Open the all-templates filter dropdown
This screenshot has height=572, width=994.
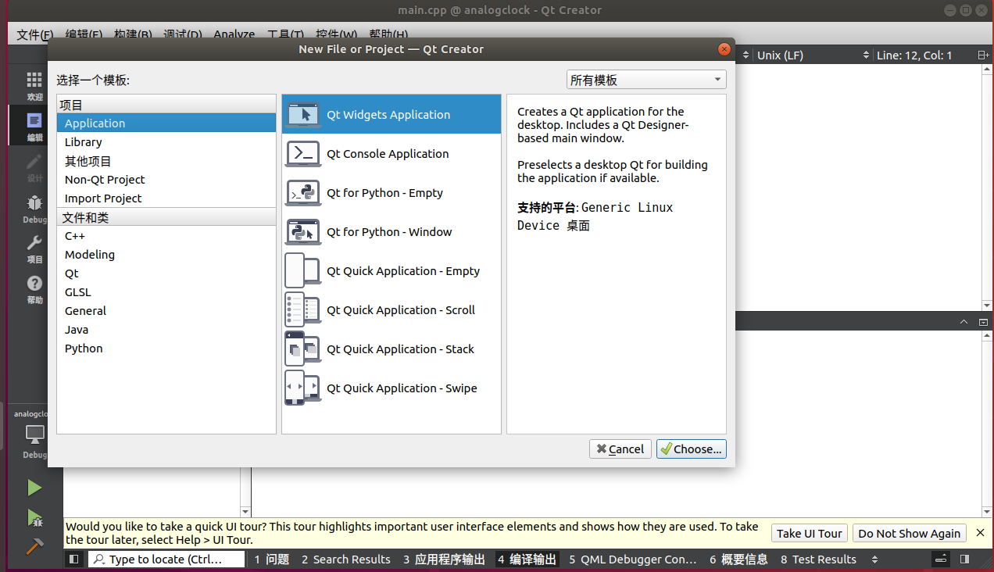[x=646, y=80]
